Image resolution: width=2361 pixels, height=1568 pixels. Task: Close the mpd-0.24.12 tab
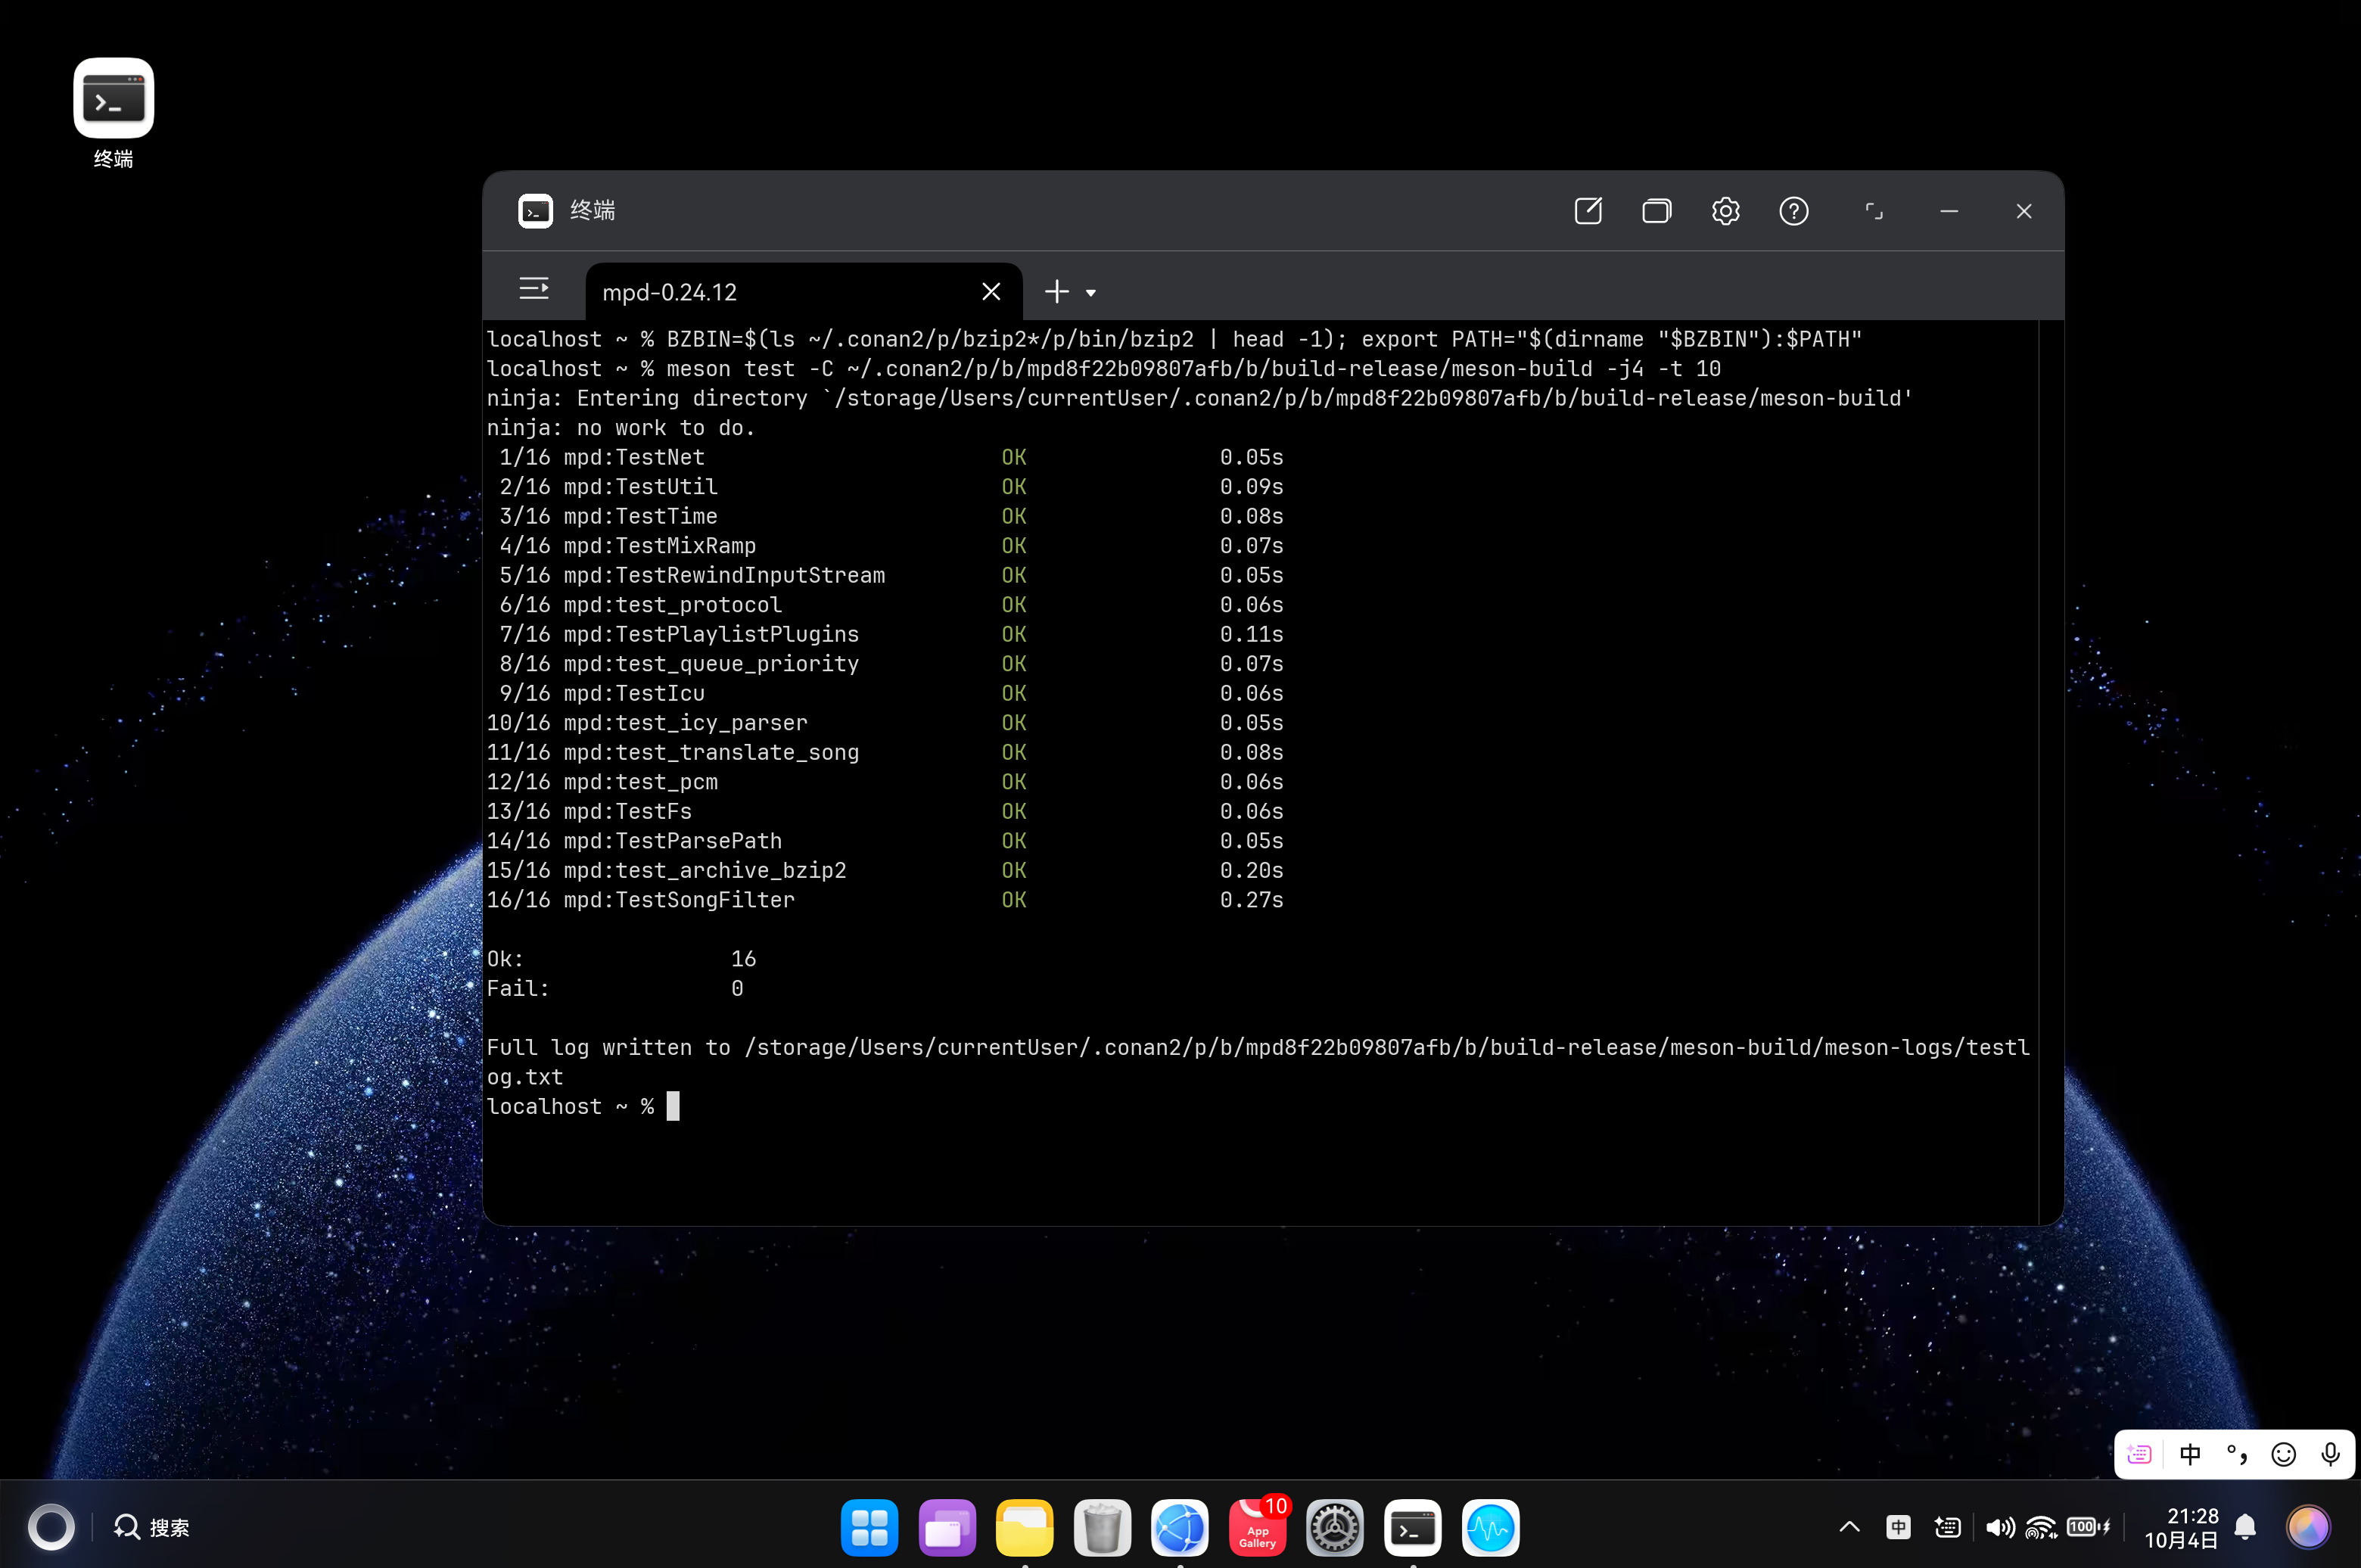pos(991,291)
